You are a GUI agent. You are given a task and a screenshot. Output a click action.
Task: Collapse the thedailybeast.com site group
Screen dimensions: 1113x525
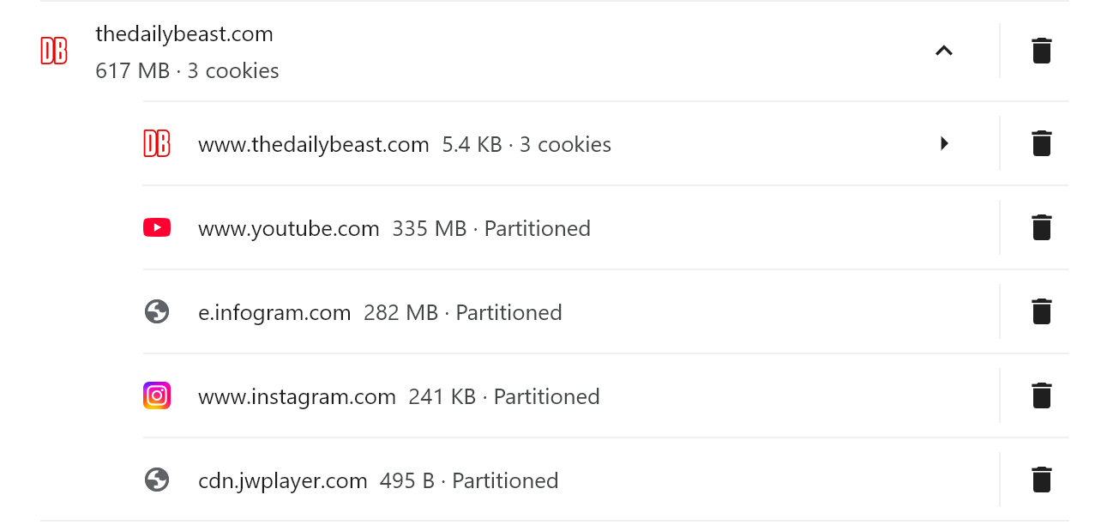tap(943, 51)
